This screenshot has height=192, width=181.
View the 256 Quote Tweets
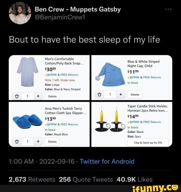coord(86,179)
